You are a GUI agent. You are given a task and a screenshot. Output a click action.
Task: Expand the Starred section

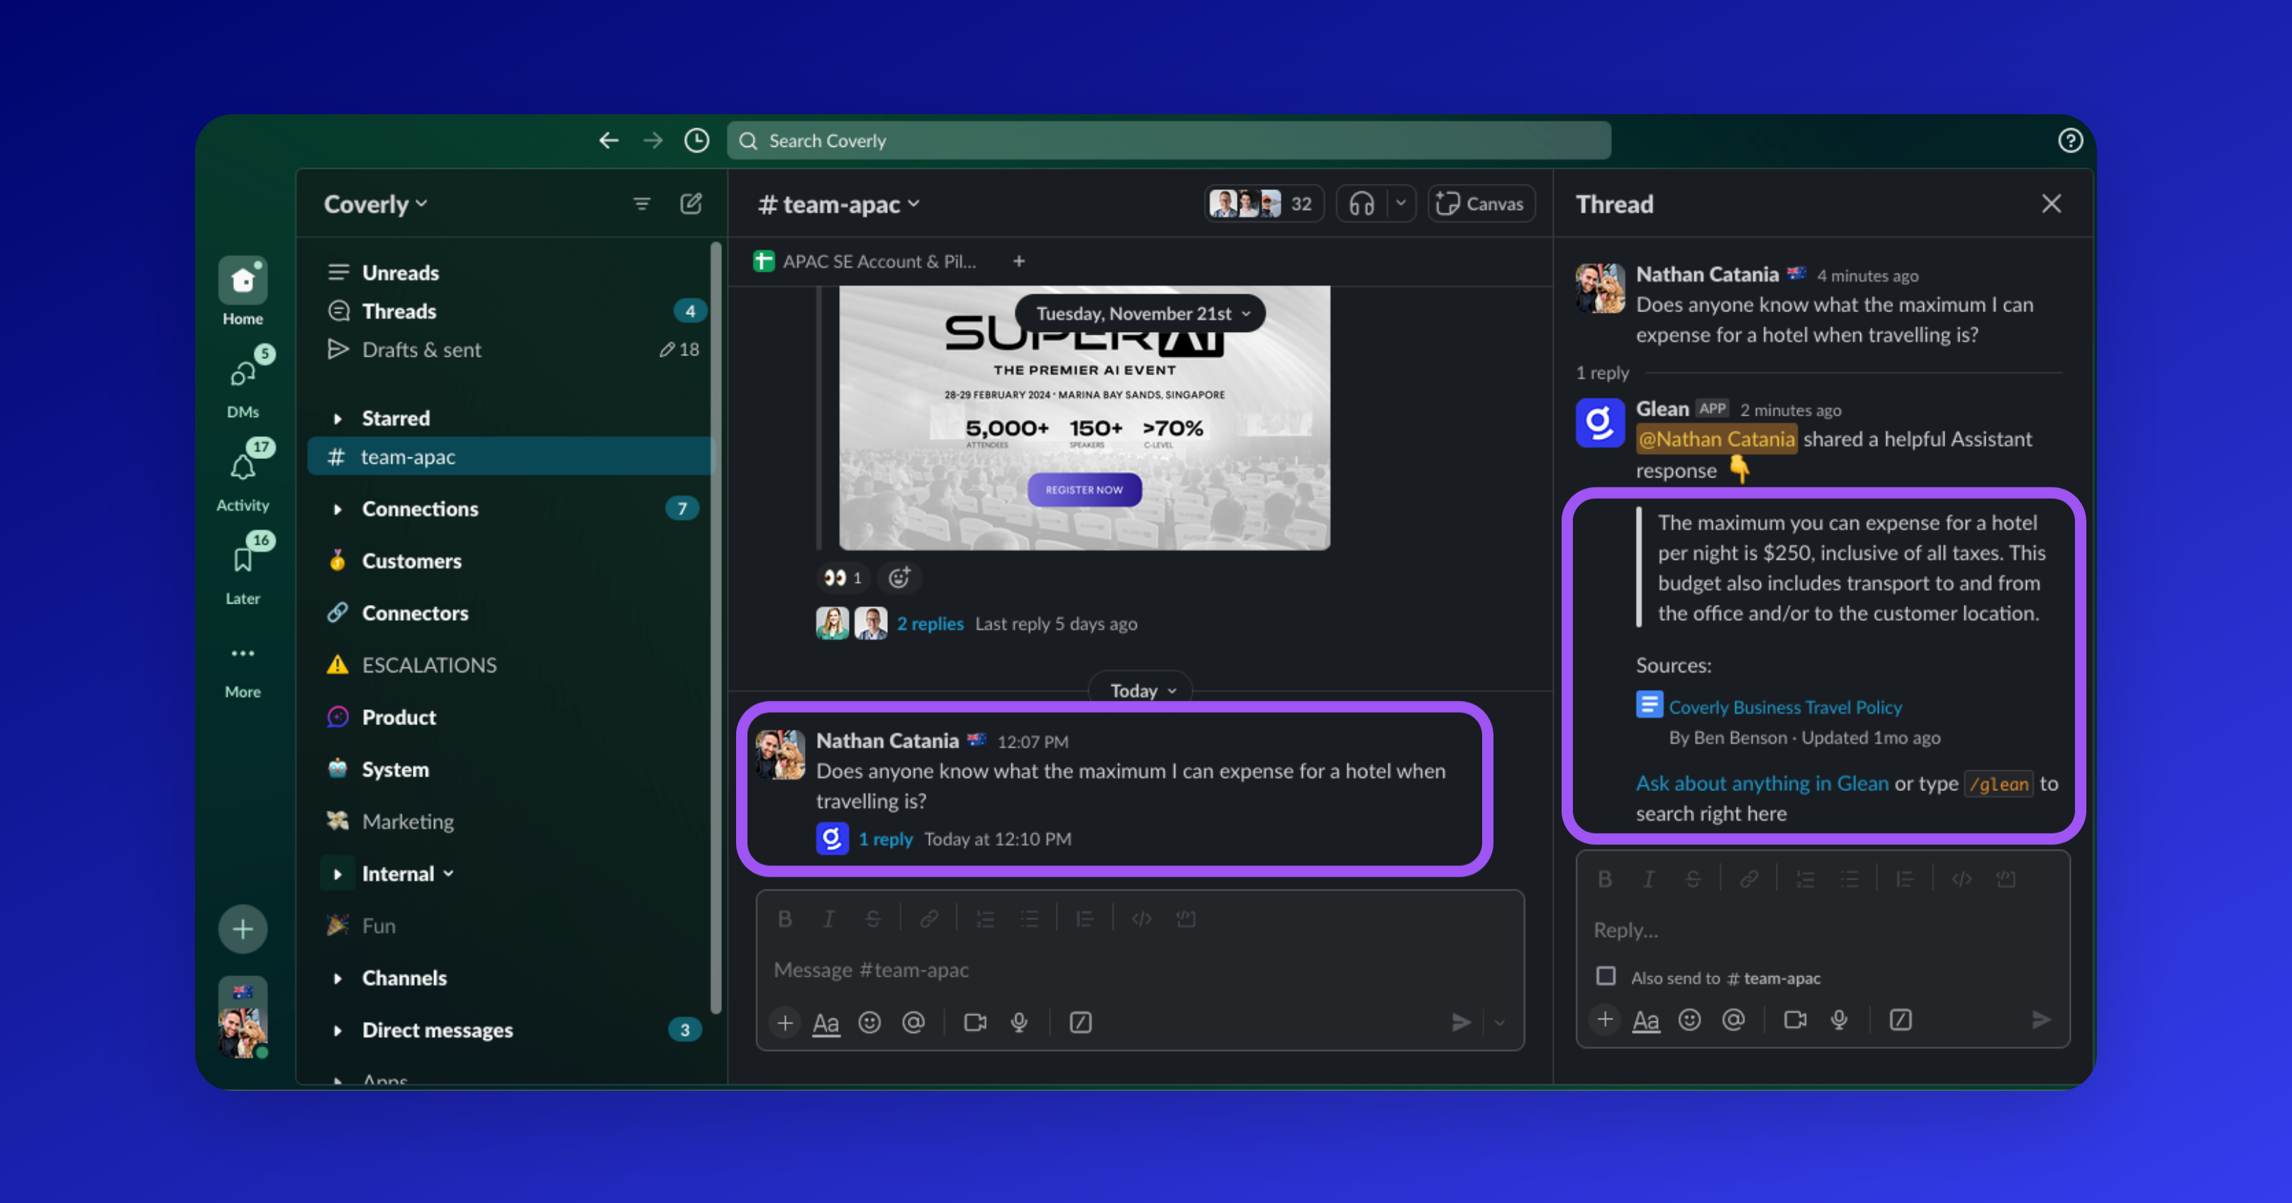click(338, 418)
